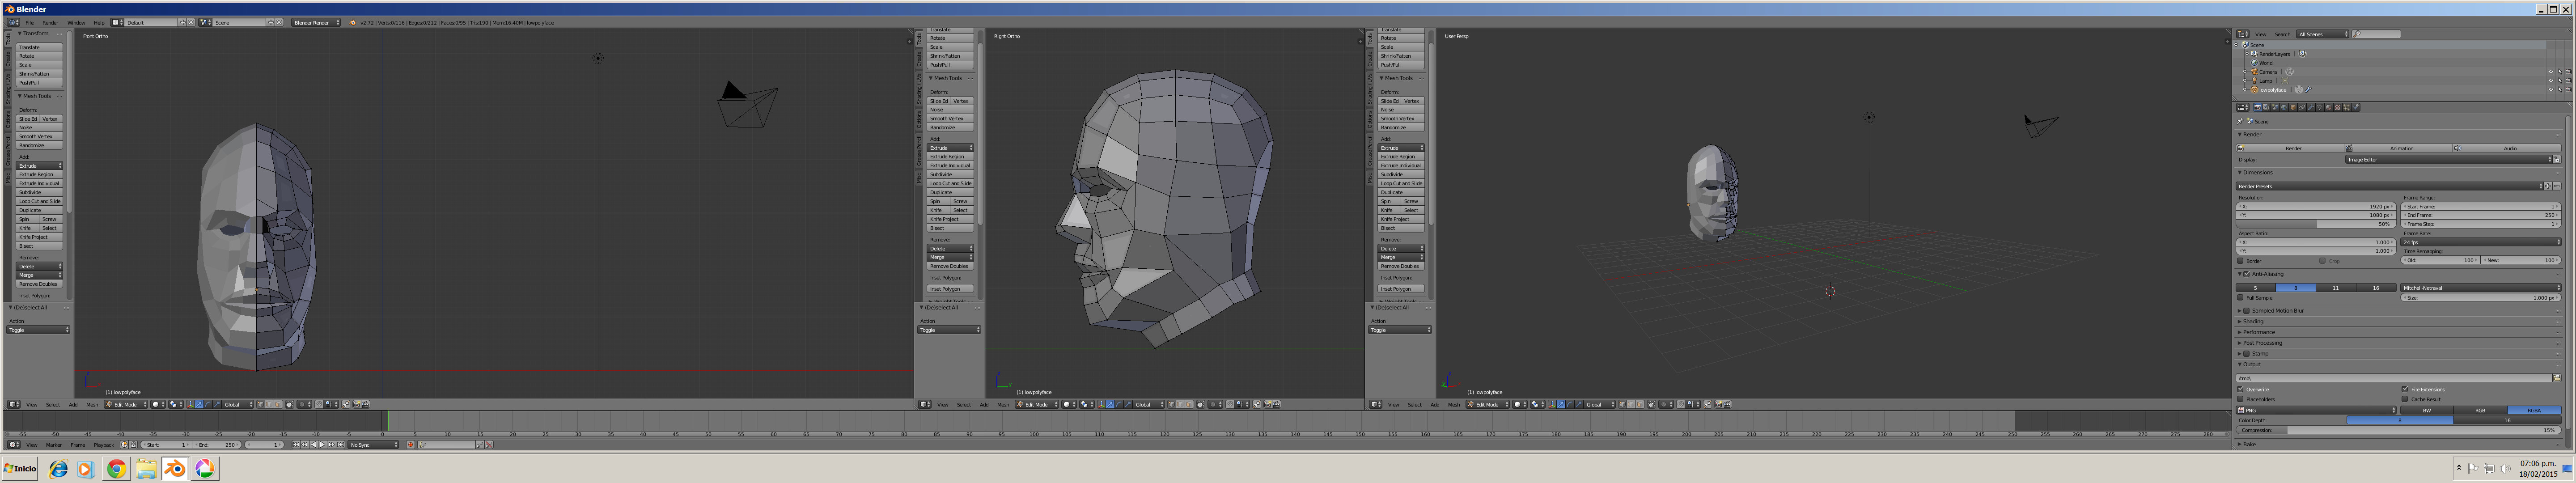Click OpenGL render camera icon in front view
The width and height of the screenshot is (2576, 483).
[356, 405]
